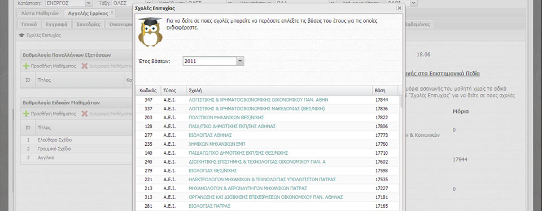Select code cell 347
The height and width of the screenshot is (211, 542).
[148, 100]
